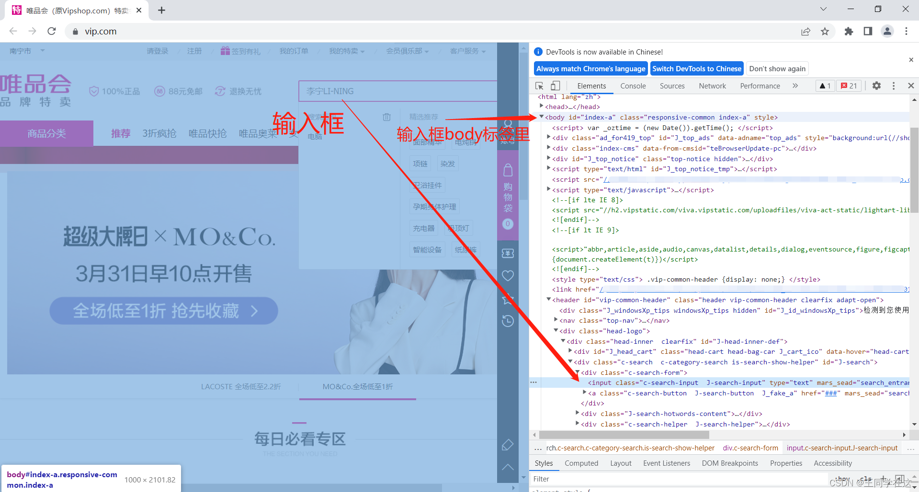Viewport: 919px width, 492px height.
Task: Click the 李宁LI-NING search box
Action: pos(397,91)
